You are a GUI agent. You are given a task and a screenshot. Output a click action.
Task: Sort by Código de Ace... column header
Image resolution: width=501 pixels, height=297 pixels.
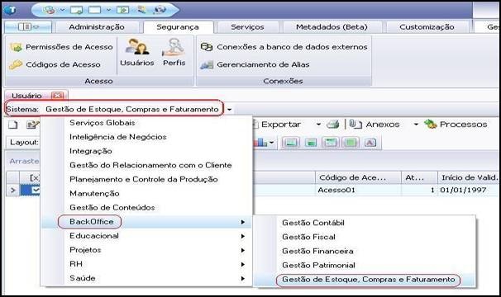pos(359,177)
